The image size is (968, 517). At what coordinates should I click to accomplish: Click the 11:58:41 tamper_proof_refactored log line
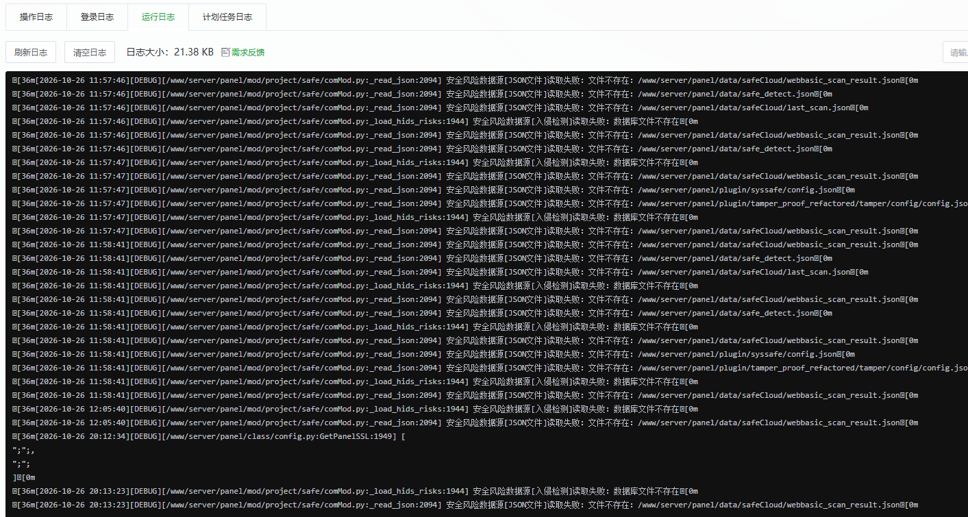tap(490, 368)
